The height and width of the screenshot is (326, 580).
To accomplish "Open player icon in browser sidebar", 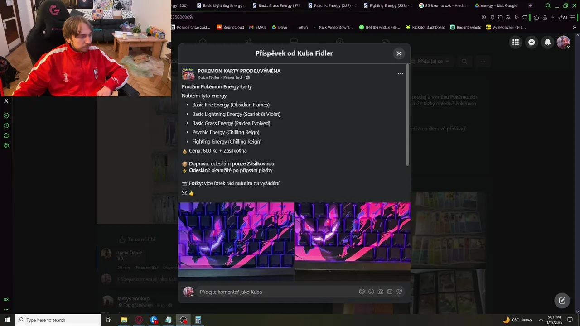I will (x=6, y=115).
